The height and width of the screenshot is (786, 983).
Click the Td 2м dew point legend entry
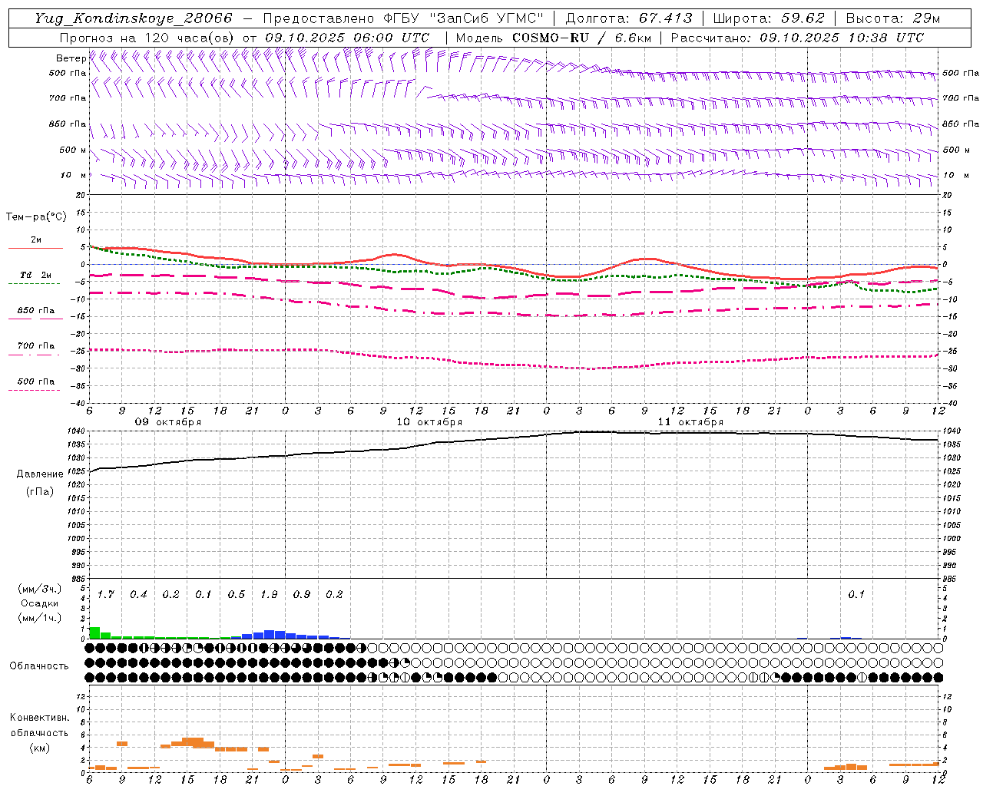pyautogui.click(x=35, y=276)
